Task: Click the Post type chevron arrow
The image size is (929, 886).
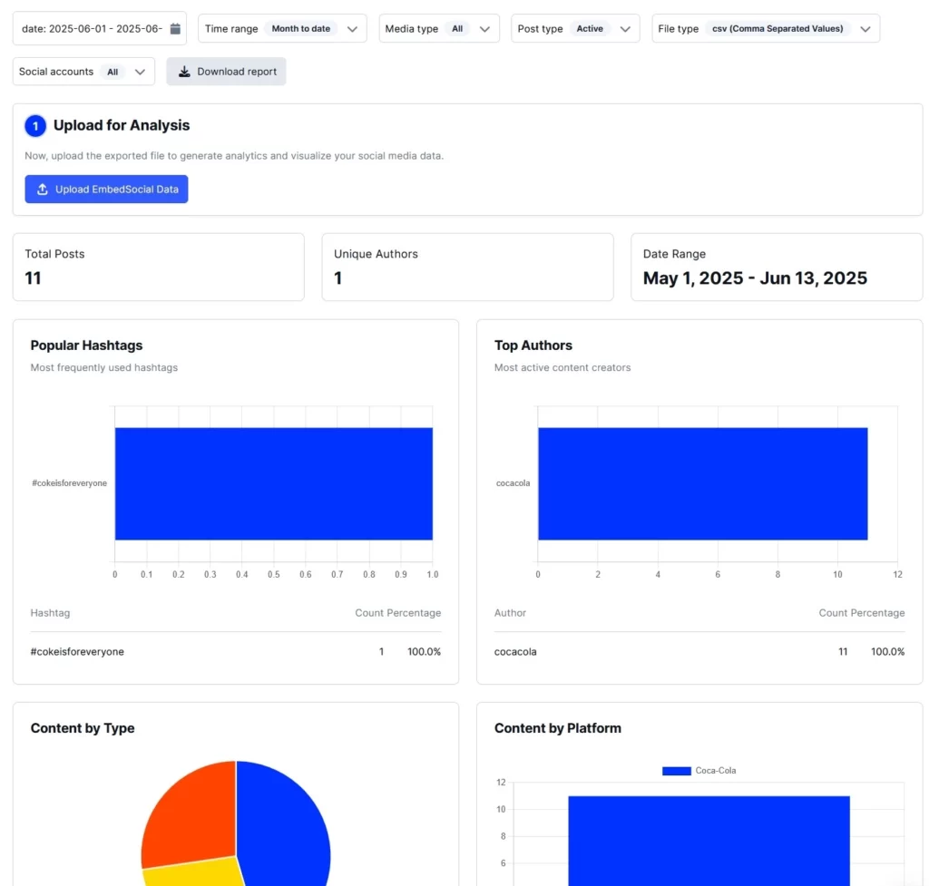Action: [625, 29]
